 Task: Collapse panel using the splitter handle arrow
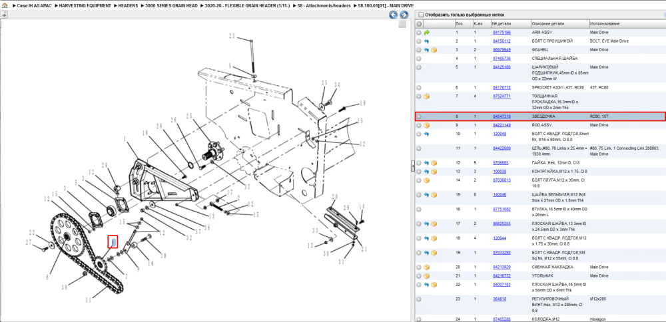click(412, 167)
